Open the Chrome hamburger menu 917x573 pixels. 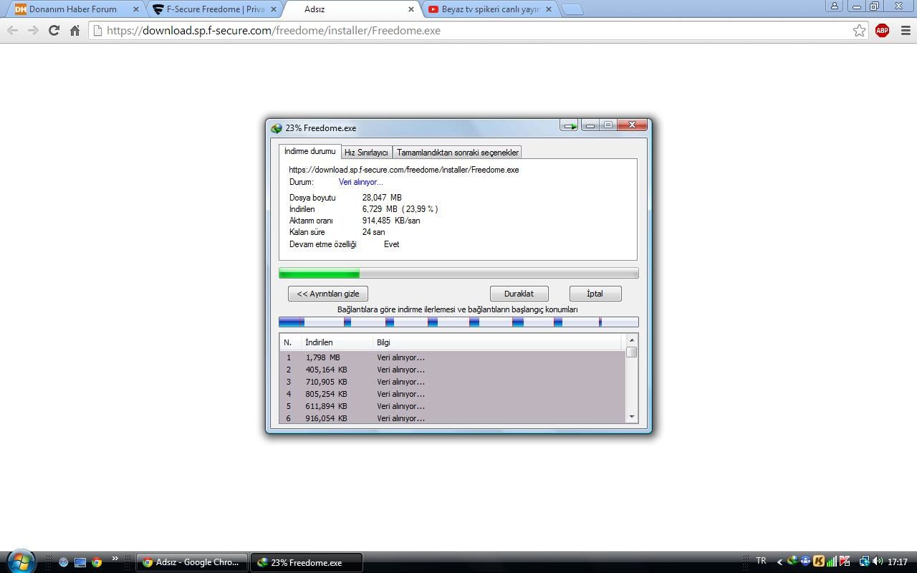pyautogui.click(x=906, y=30)
